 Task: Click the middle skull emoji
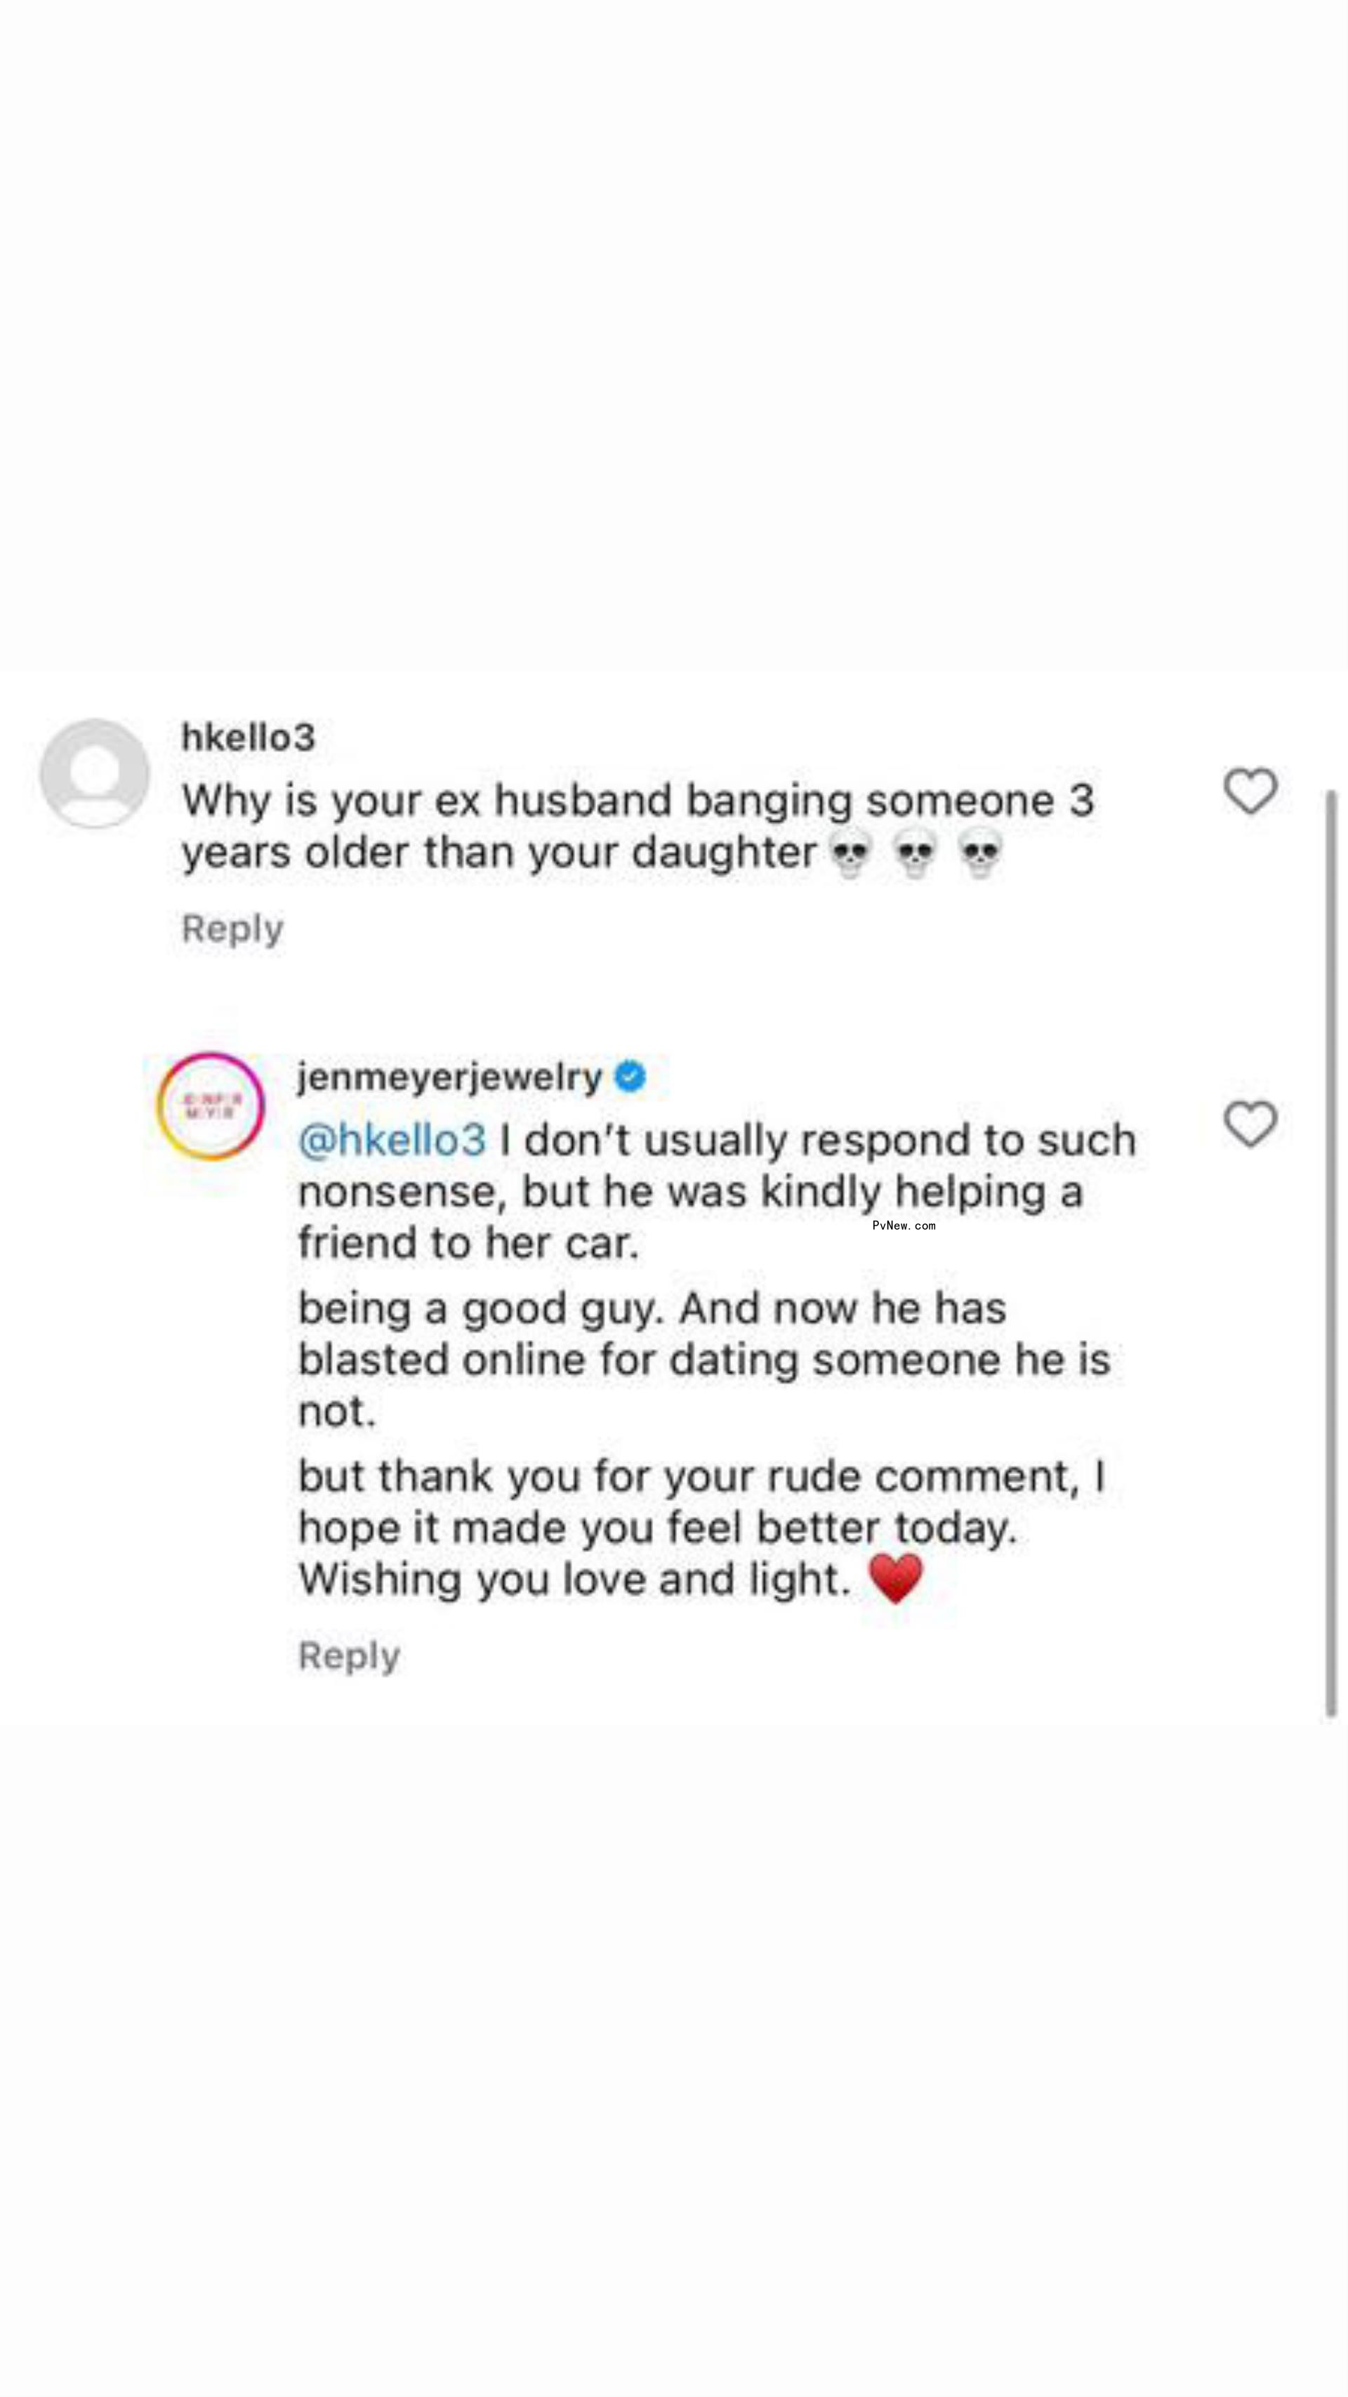916,853
